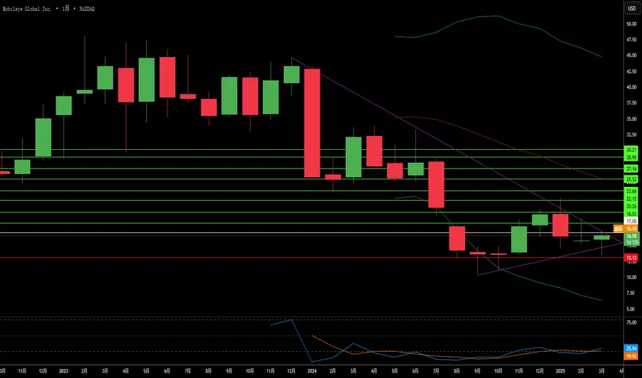Click the white 17.05 price label
Screen dimensions: 642x378
(631, 221)
